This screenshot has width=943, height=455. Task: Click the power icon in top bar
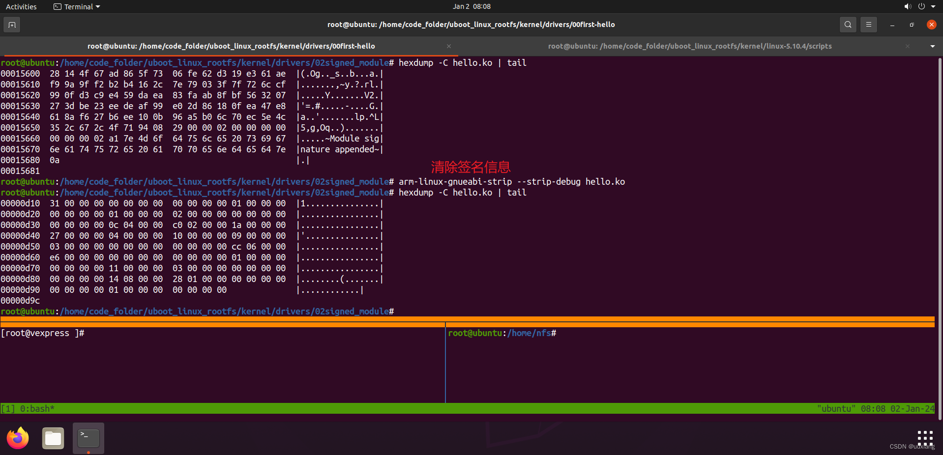coord(921,6)
